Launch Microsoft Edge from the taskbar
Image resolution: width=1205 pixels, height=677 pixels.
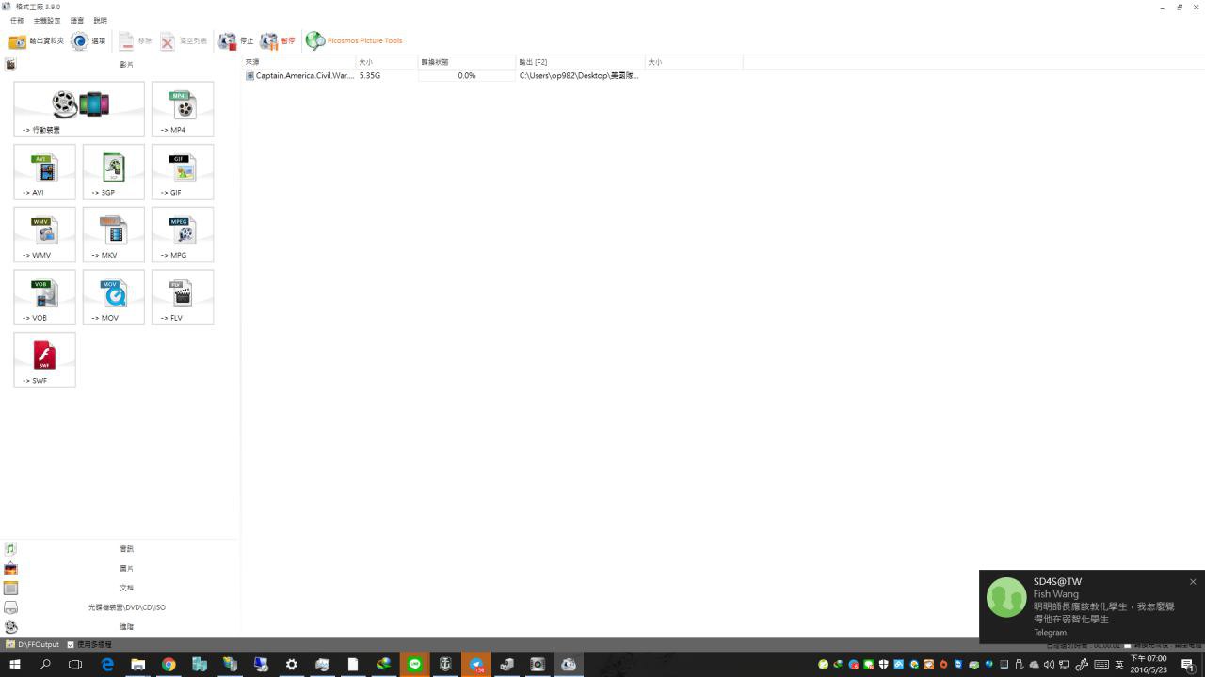[107, 665]
